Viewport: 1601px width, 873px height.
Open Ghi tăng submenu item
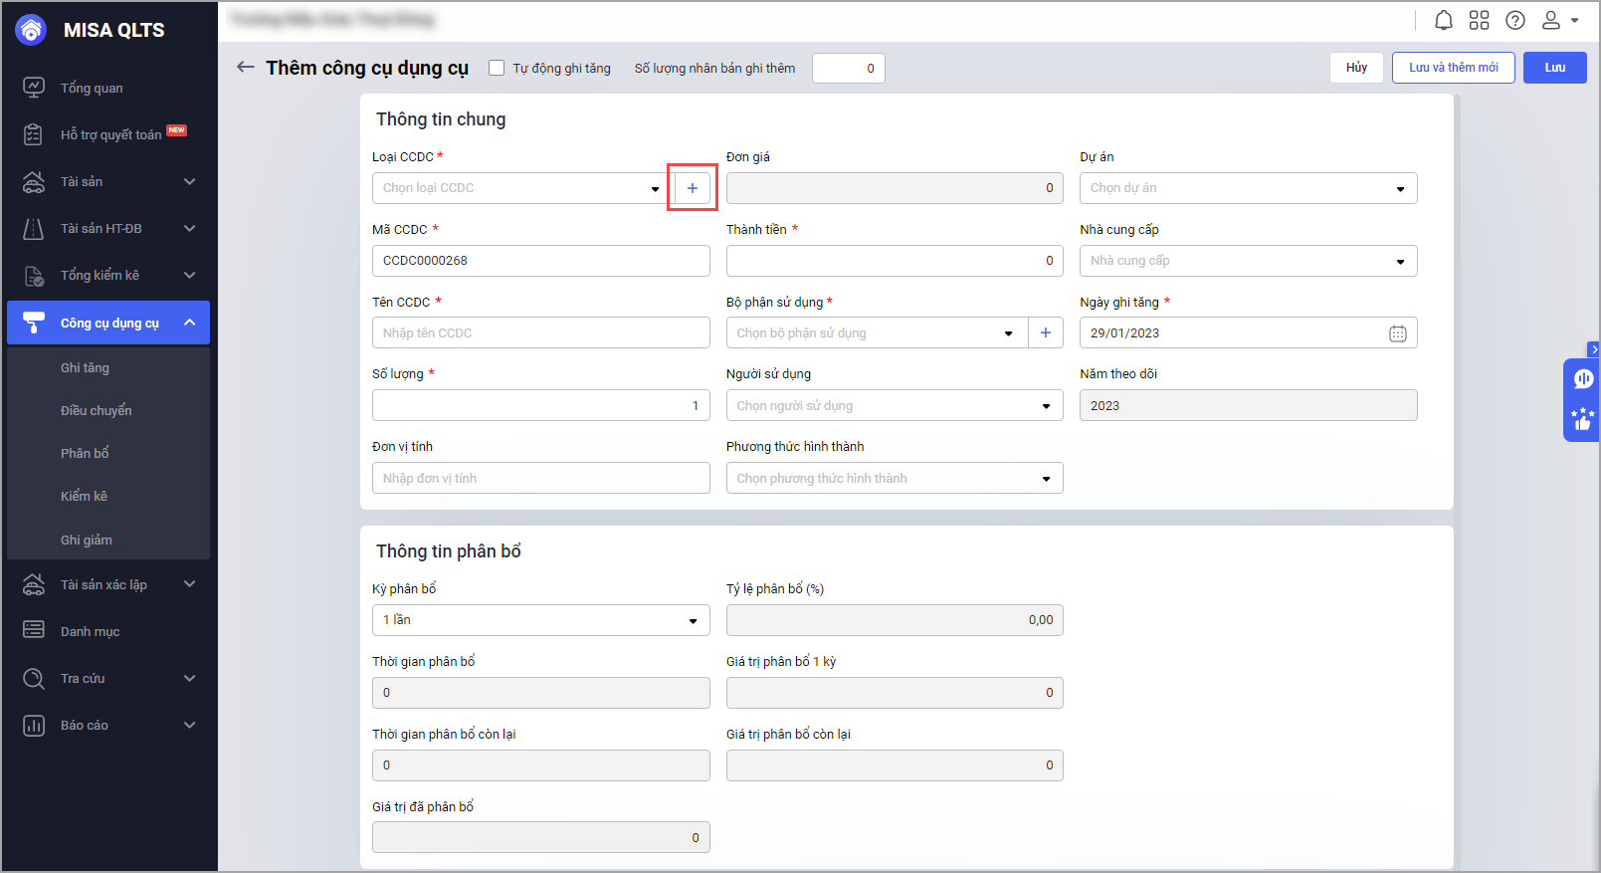pyautogui.click(x=85, y=367)
